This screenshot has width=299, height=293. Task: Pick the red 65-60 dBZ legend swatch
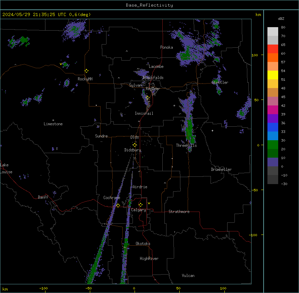tap(273, 49)
